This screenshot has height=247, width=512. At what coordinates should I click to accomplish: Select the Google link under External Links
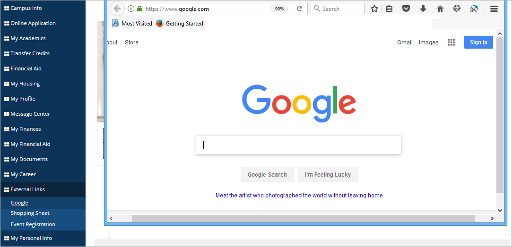[19, 203]
